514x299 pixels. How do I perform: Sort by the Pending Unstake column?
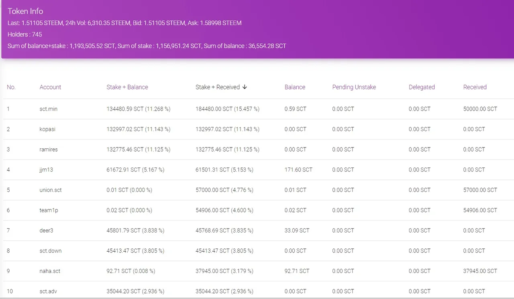point(354,87)
